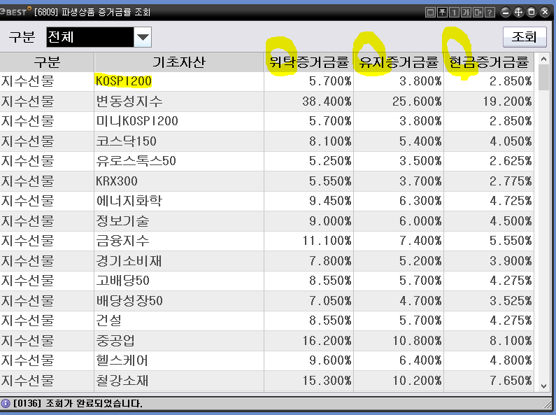
Task: Click 10.800% in the 중공업 row
Action: (x=417, y=341)
